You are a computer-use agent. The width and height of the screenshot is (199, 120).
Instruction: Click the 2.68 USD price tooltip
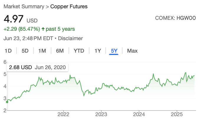(x=37, y=67)
